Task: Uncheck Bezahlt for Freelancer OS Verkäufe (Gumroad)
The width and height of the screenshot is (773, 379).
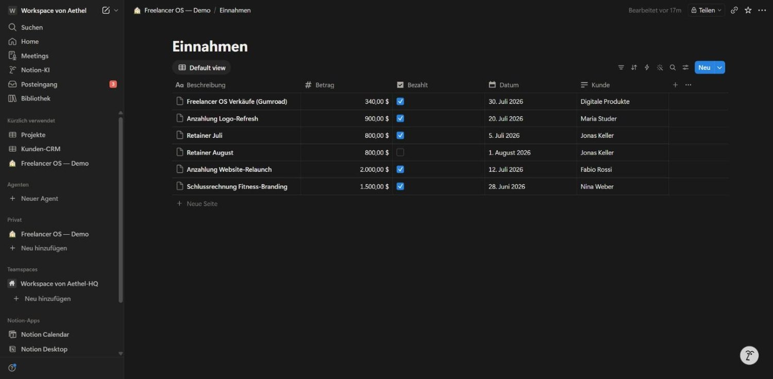Action: click(x=400, y=101)
